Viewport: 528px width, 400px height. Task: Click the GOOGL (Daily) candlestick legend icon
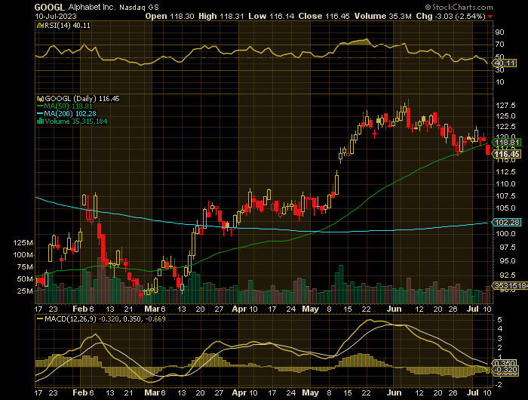(40, 99)
